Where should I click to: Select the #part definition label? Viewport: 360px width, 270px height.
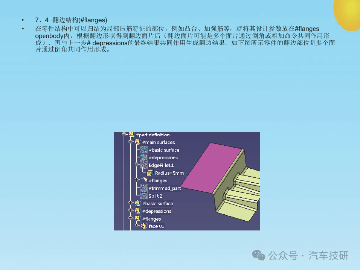153,135
